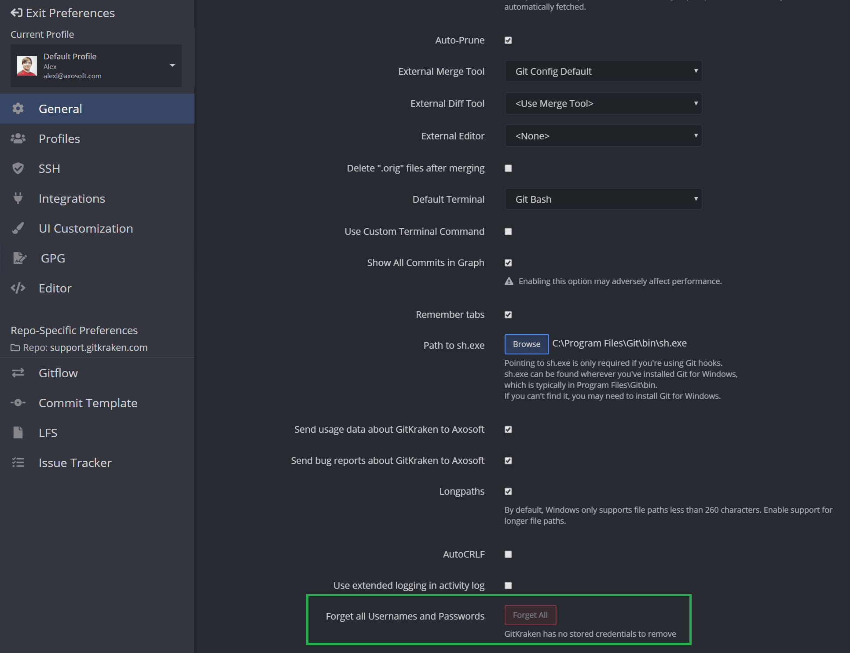This screenshot has height=653, width=850.
Task: Click Browse to locate sh.exe
Action: pos(526,344)
